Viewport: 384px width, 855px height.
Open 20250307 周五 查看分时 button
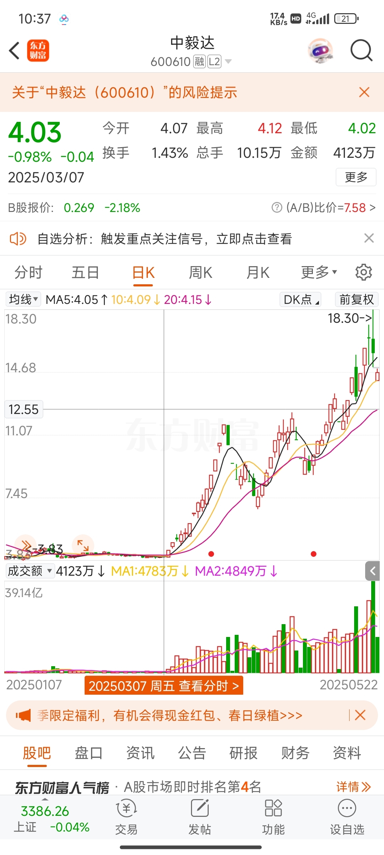click(164, 685)
